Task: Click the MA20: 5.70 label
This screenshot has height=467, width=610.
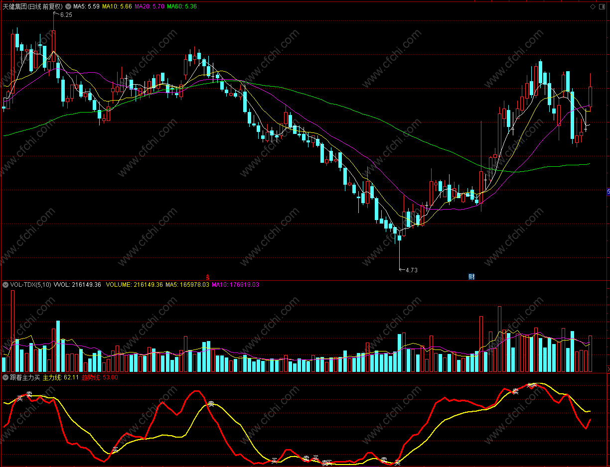Action: [x=150, y=6]
